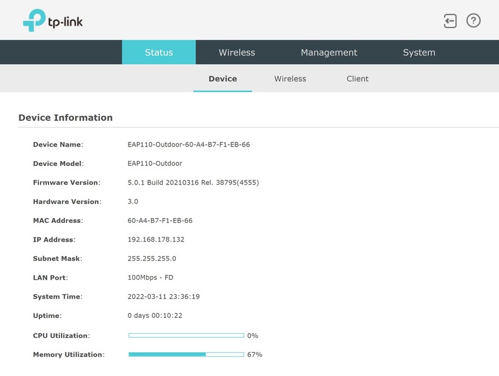
Task: Open the help question mark icon
Action: click(474, 20)
